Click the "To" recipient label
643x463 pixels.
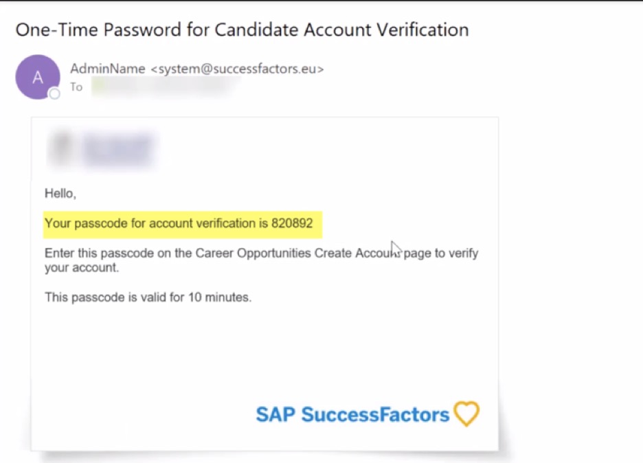[x=76, y=87]
